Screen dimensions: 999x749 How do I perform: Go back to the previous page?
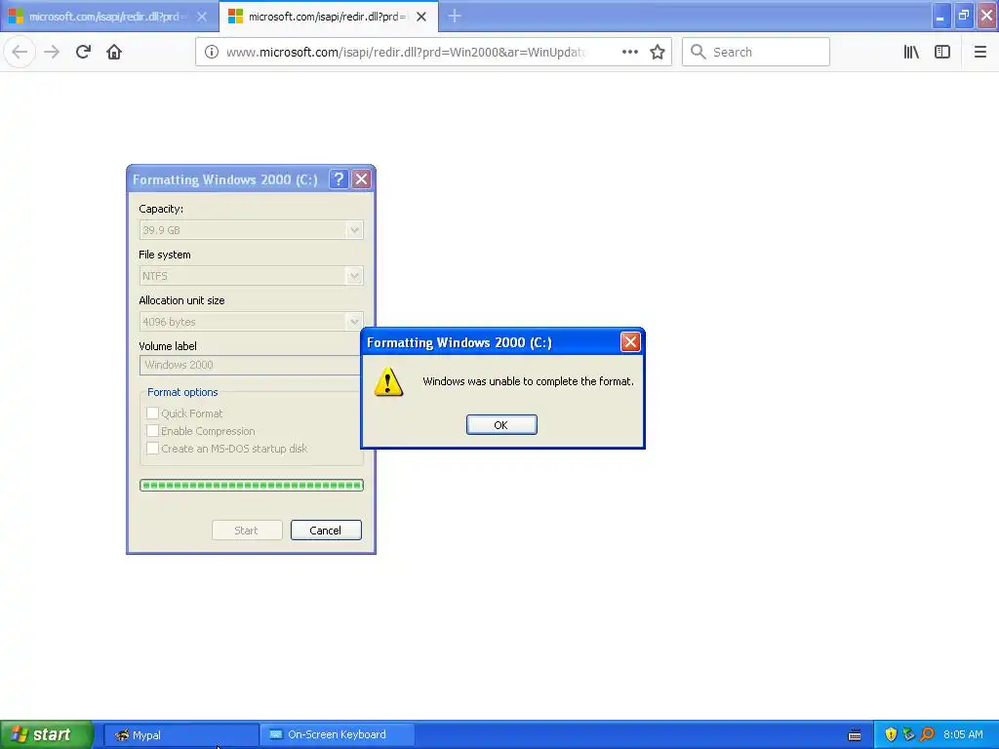(20, 52)
